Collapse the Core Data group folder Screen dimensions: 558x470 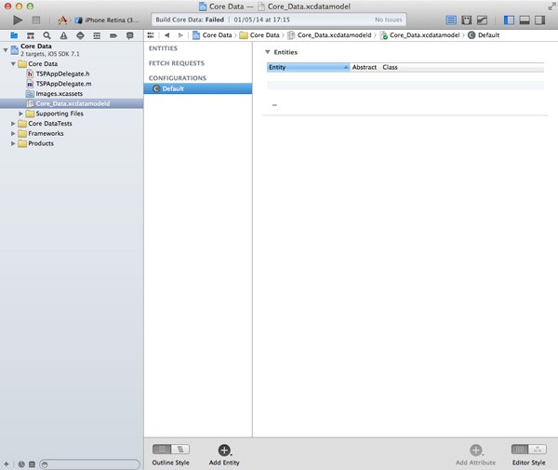pyautogui.click(x=13, y=63)
